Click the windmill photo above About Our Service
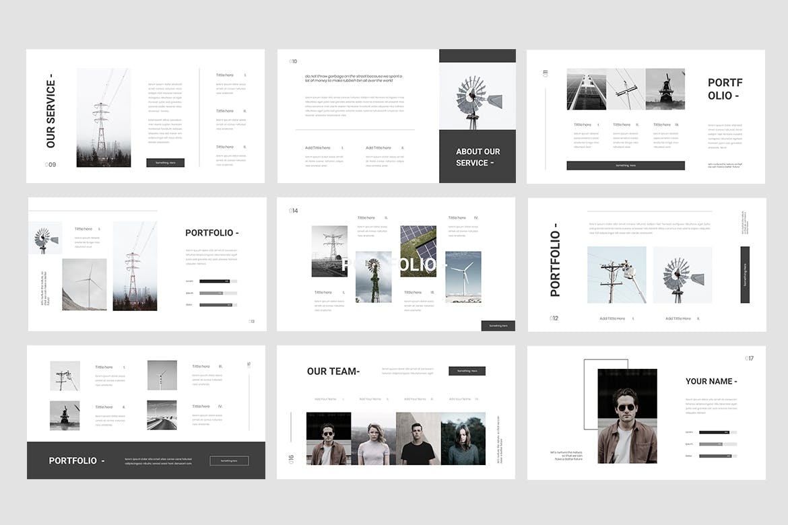Viewport: 788px width, 525px height. 478,96
